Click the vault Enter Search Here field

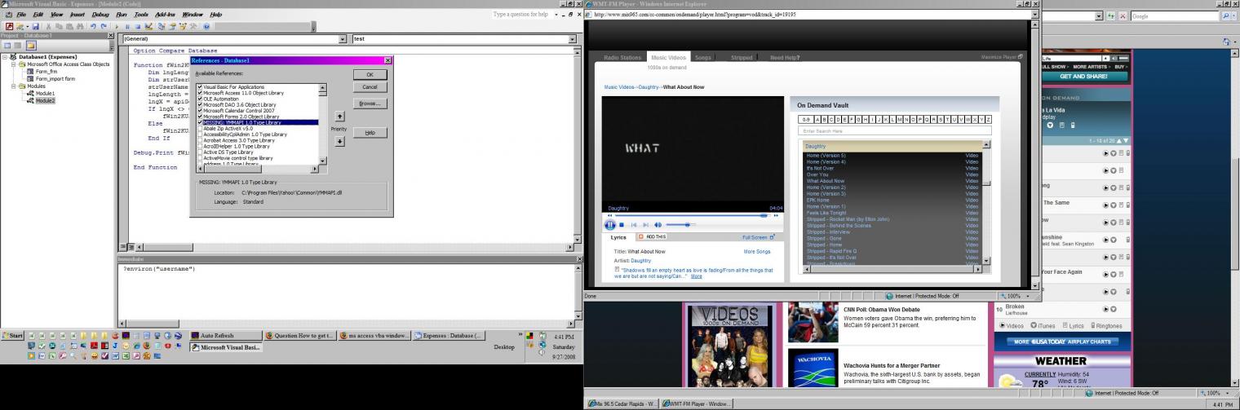click(x=894, y=130)
